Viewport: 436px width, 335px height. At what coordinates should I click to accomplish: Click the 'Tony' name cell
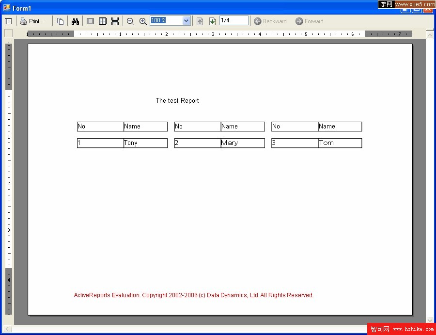click(145, 143)
